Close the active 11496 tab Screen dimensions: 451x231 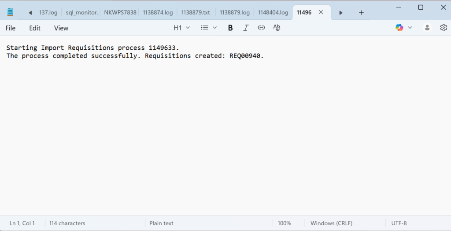click(x=321, y=12)
